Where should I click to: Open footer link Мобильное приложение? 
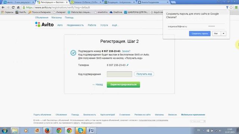click(193, 115)
